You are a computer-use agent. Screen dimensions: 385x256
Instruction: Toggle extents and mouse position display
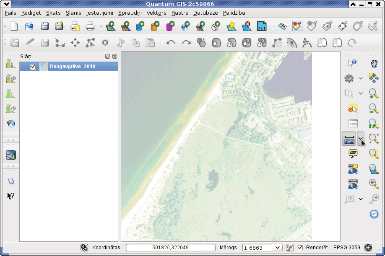pos(84,248)
